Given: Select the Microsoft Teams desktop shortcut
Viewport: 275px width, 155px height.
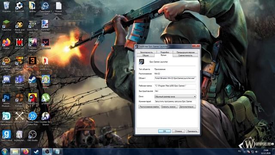Looking at the screenshot, I should (19, 82).
